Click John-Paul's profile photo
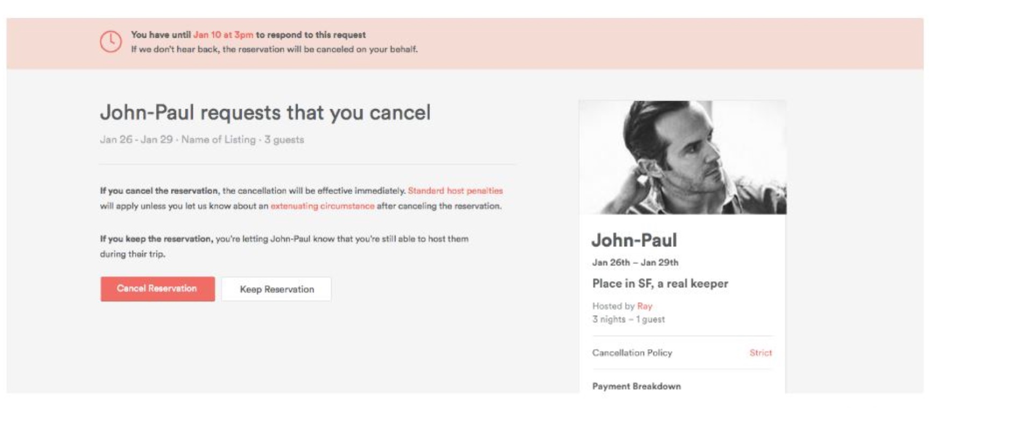Image resolution: width=1033 pixels, height=427 pixels. [682, 158]
